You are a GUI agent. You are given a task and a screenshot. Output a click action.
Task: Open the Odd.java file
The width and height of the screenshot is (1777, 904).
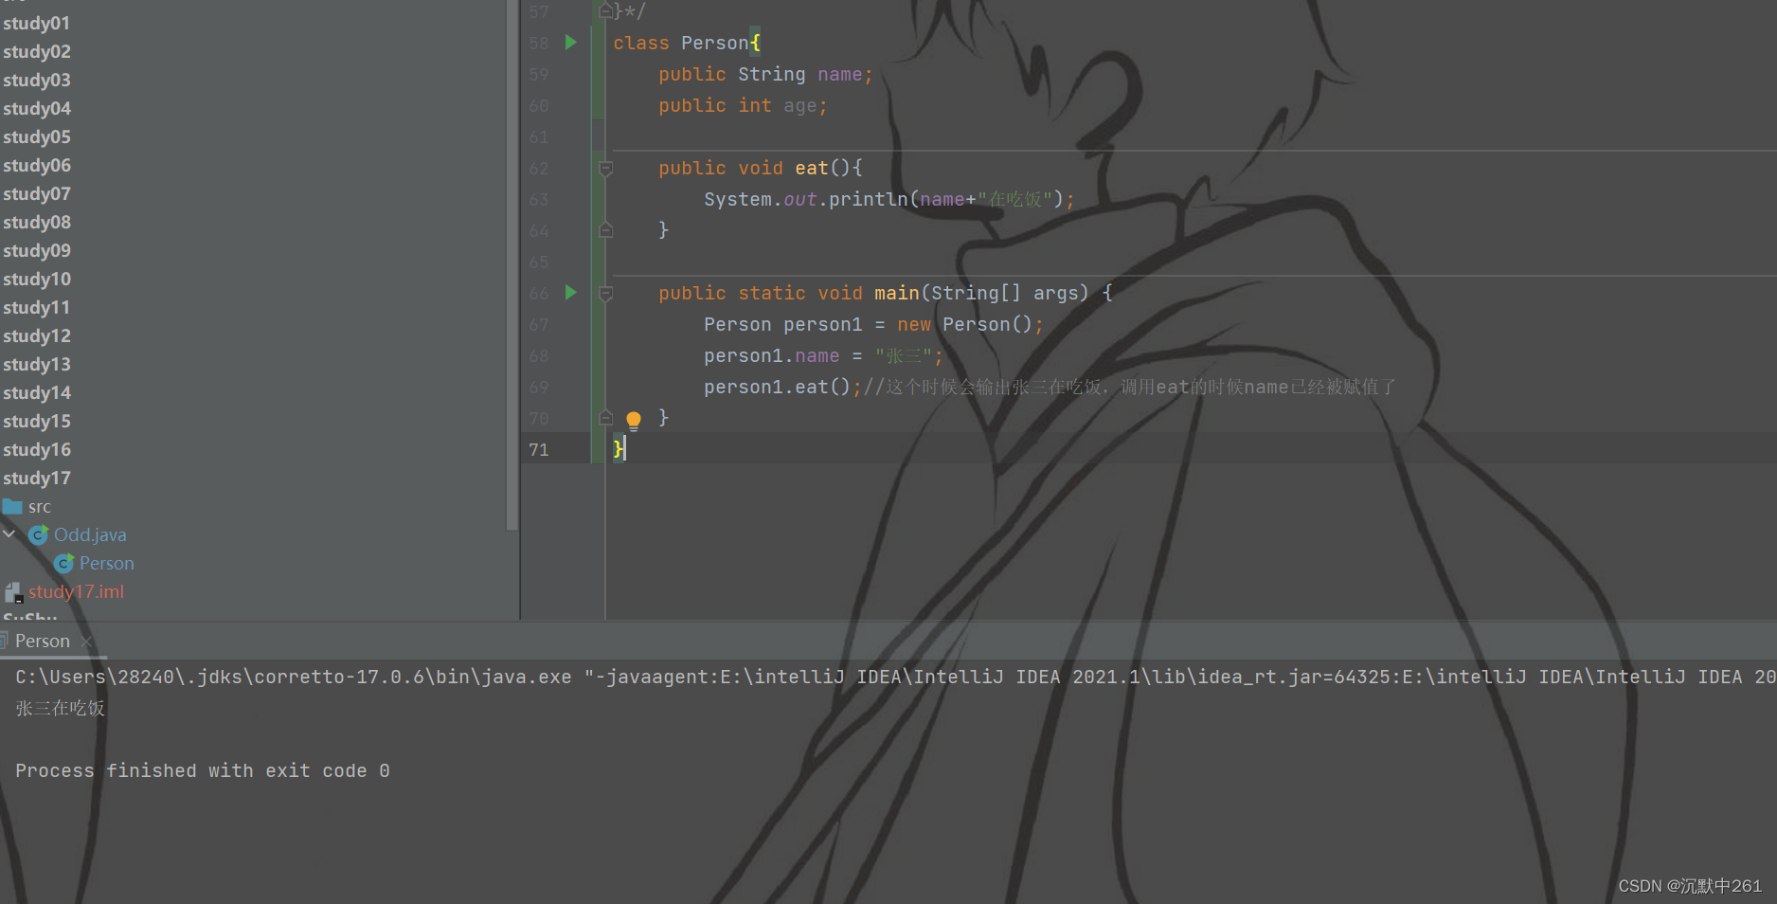click(x=90, y=534)
